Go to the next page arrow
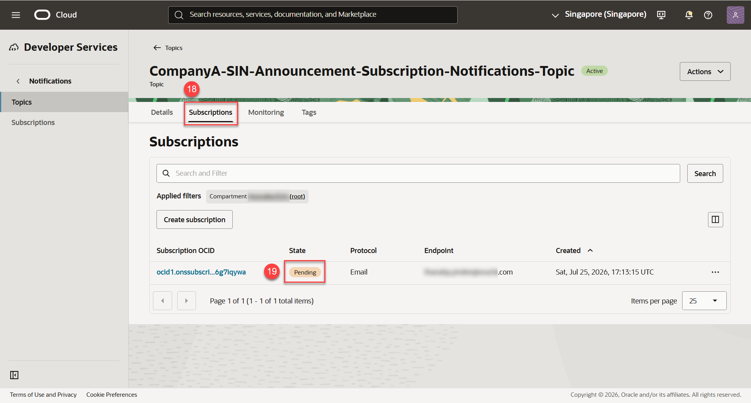This screenshot has height=403, width=751. pos(187,301)
